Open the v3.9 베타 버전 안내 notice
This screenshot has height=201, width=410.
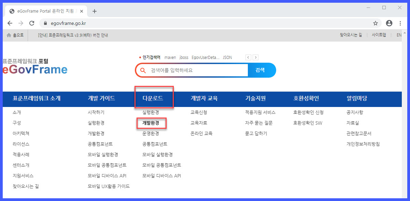click(x=73, y=35)
